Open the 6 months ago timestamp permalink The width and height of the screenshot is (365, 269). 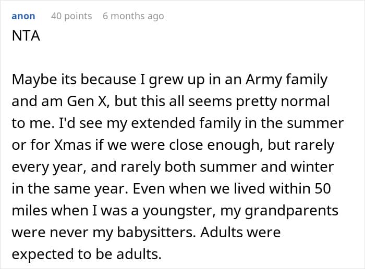click(133, 16)
